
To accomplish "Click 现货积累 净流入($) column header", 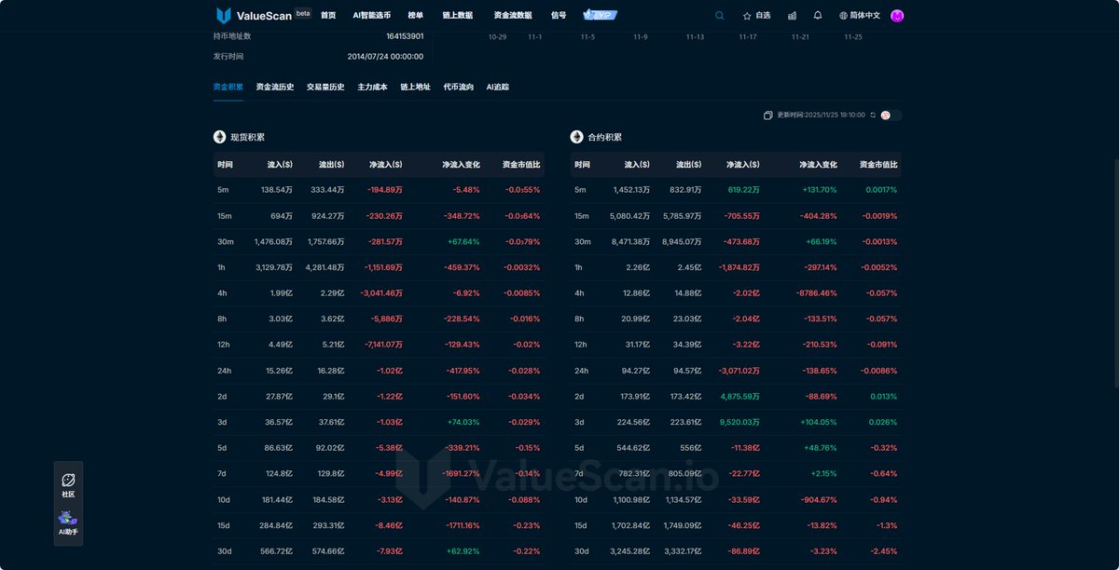I will 385,165.
